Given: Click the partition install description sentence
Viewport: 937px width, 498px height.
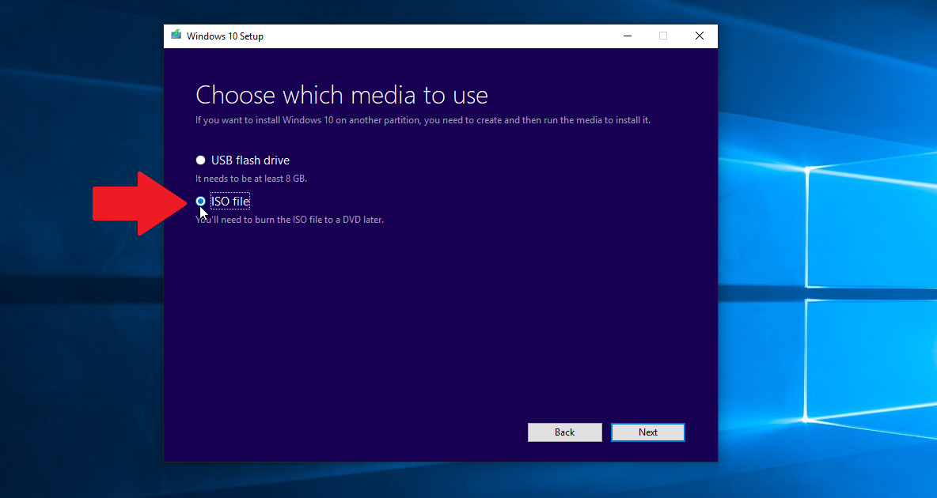Looking at the screenshot, I should tap(423, 120).
